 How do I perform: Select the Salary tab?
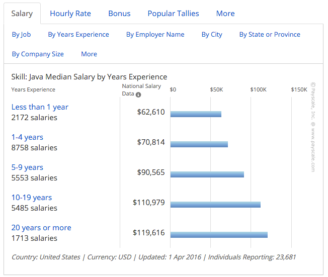click(x=22, y=14)
